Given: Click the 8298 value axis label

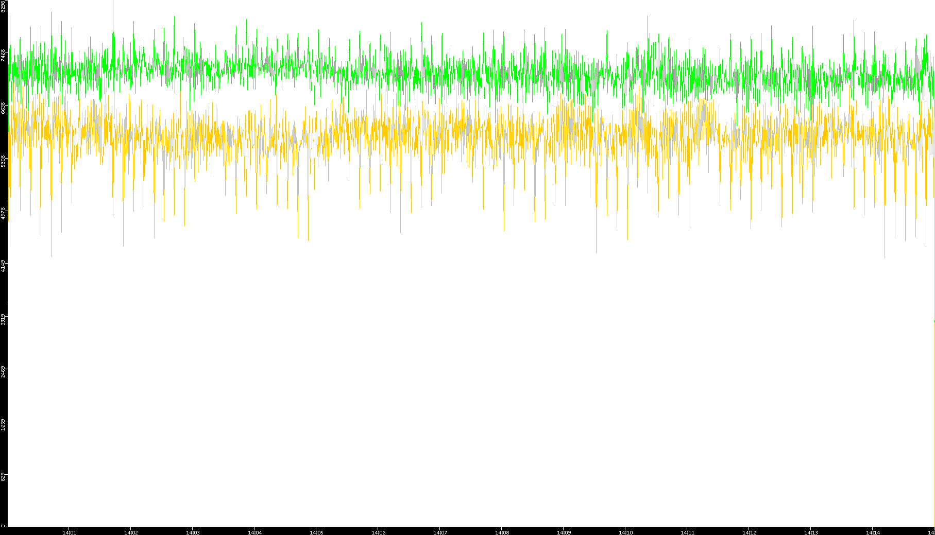Looking at the screenshot, I should click(3, 6).
